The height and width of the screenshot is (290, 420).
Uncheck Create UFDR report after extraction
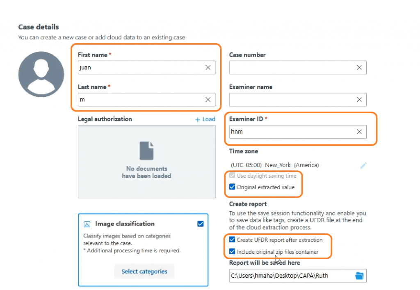click(x=233, y=240)
